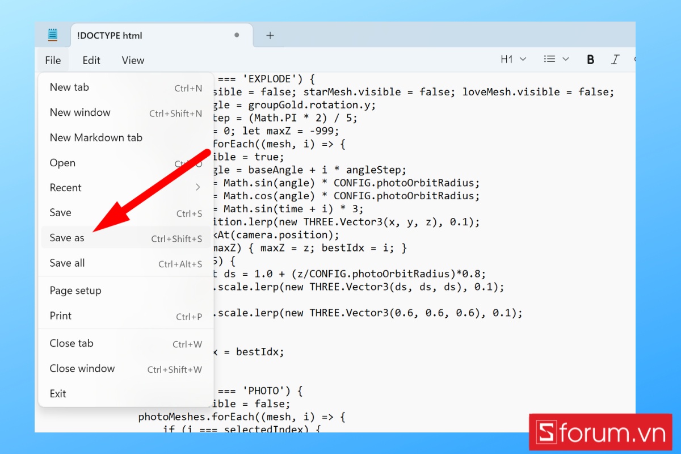The height and width of the screenshot is (454, 681).
Task: Switch to the !DOCTYPE html tab
Action: pos(110,35)
